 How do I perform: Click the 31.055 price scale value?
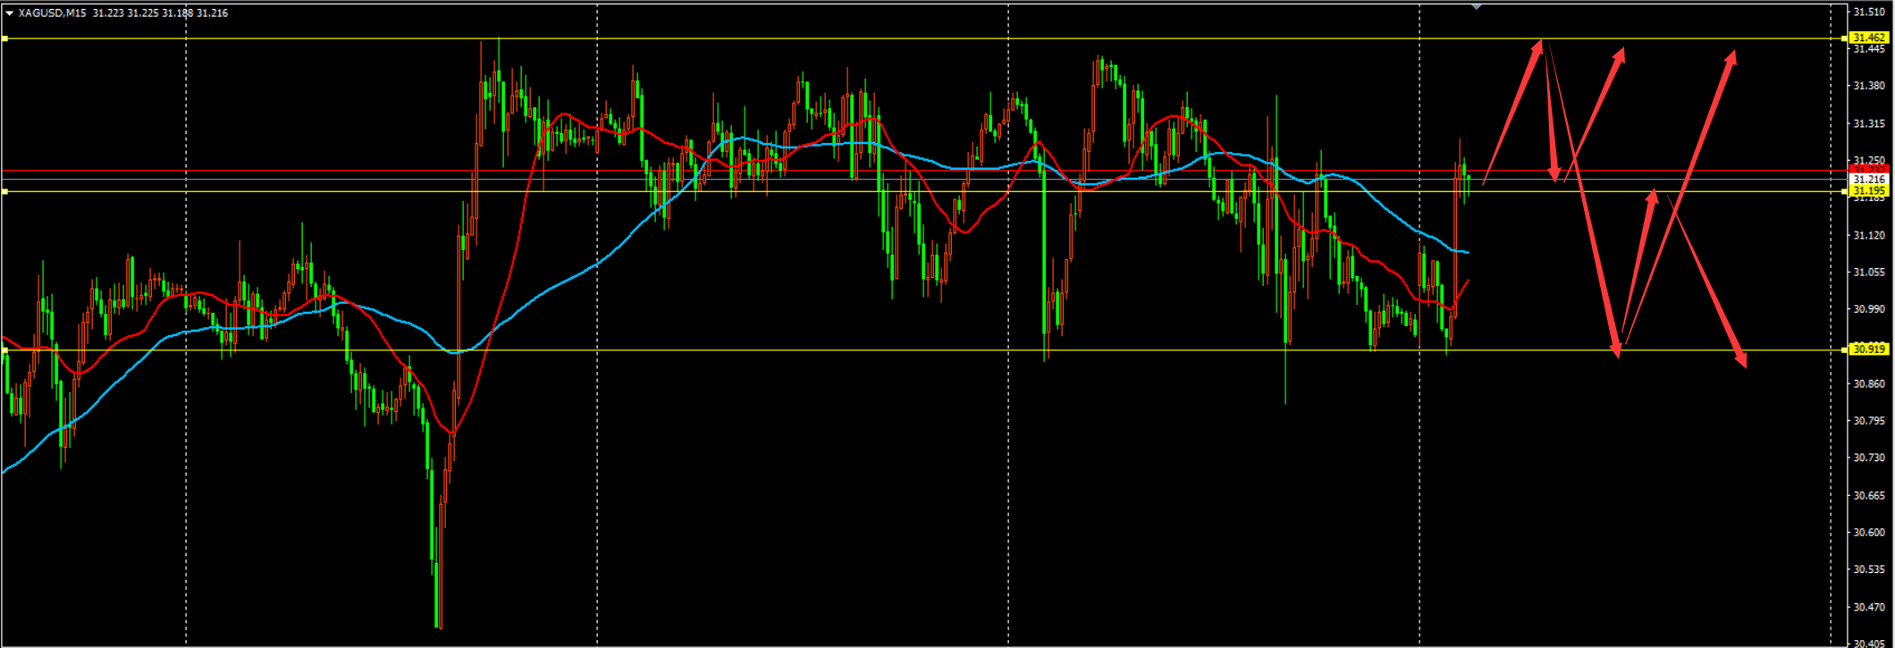[x=1869, y=272]
